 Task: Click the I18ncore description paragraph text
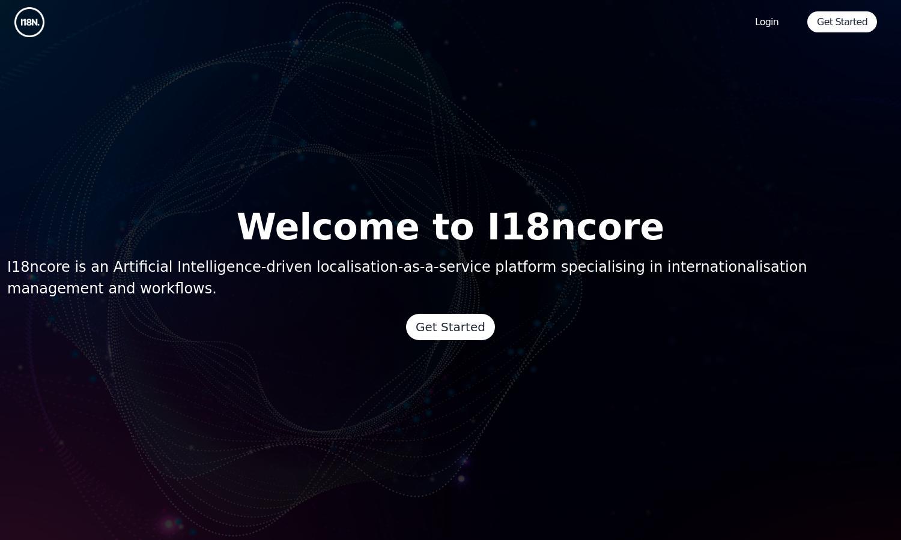pos(407,277)
